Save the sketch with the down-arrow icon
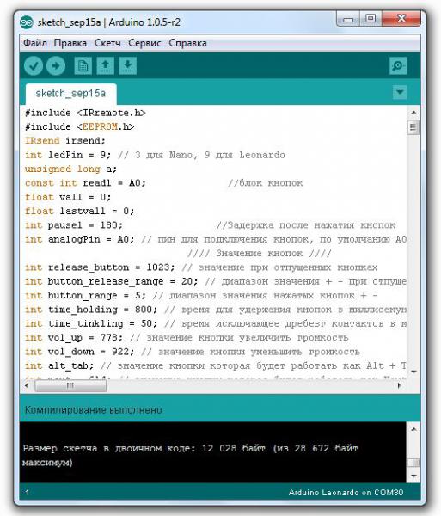 [127, 66]
